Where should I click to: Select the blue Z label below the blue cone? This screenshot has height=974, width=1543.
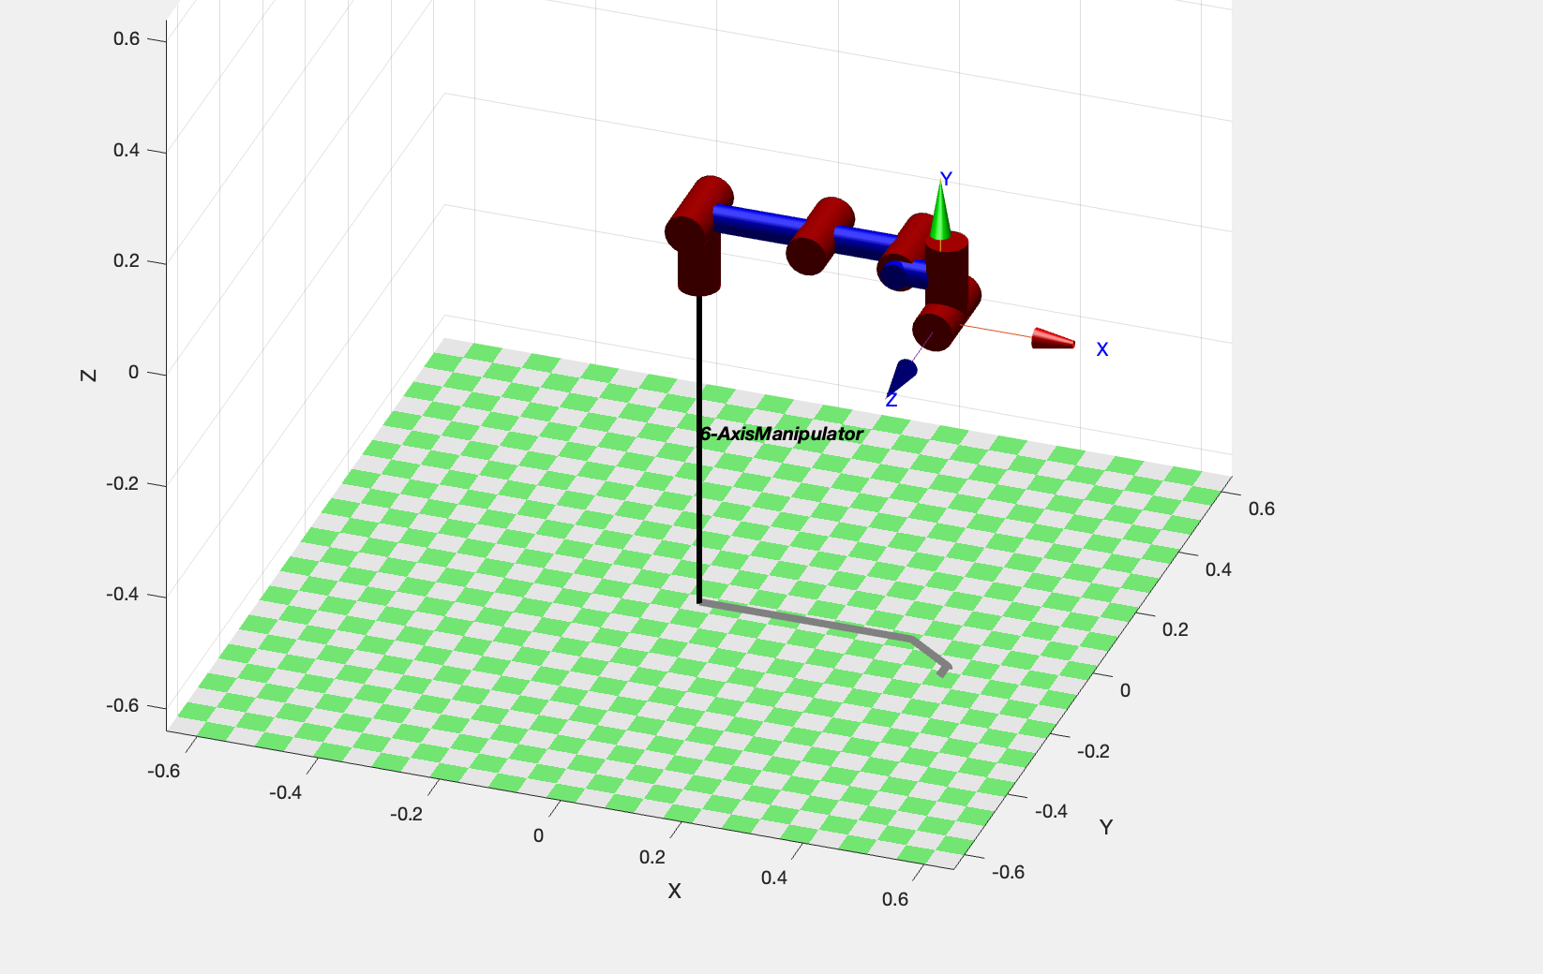891,400
